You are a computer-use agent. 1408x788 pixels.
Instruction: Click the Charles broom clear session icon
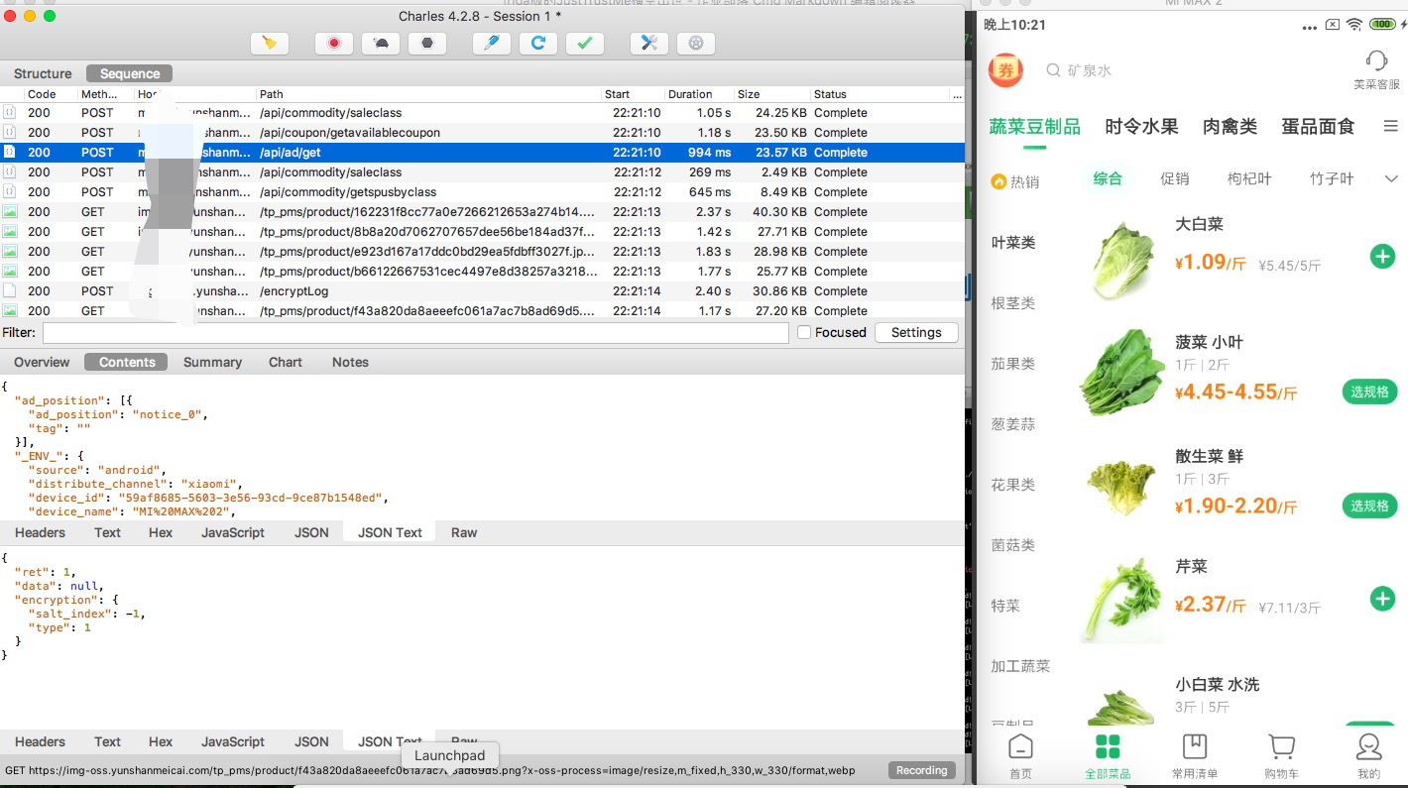[269, 43]
